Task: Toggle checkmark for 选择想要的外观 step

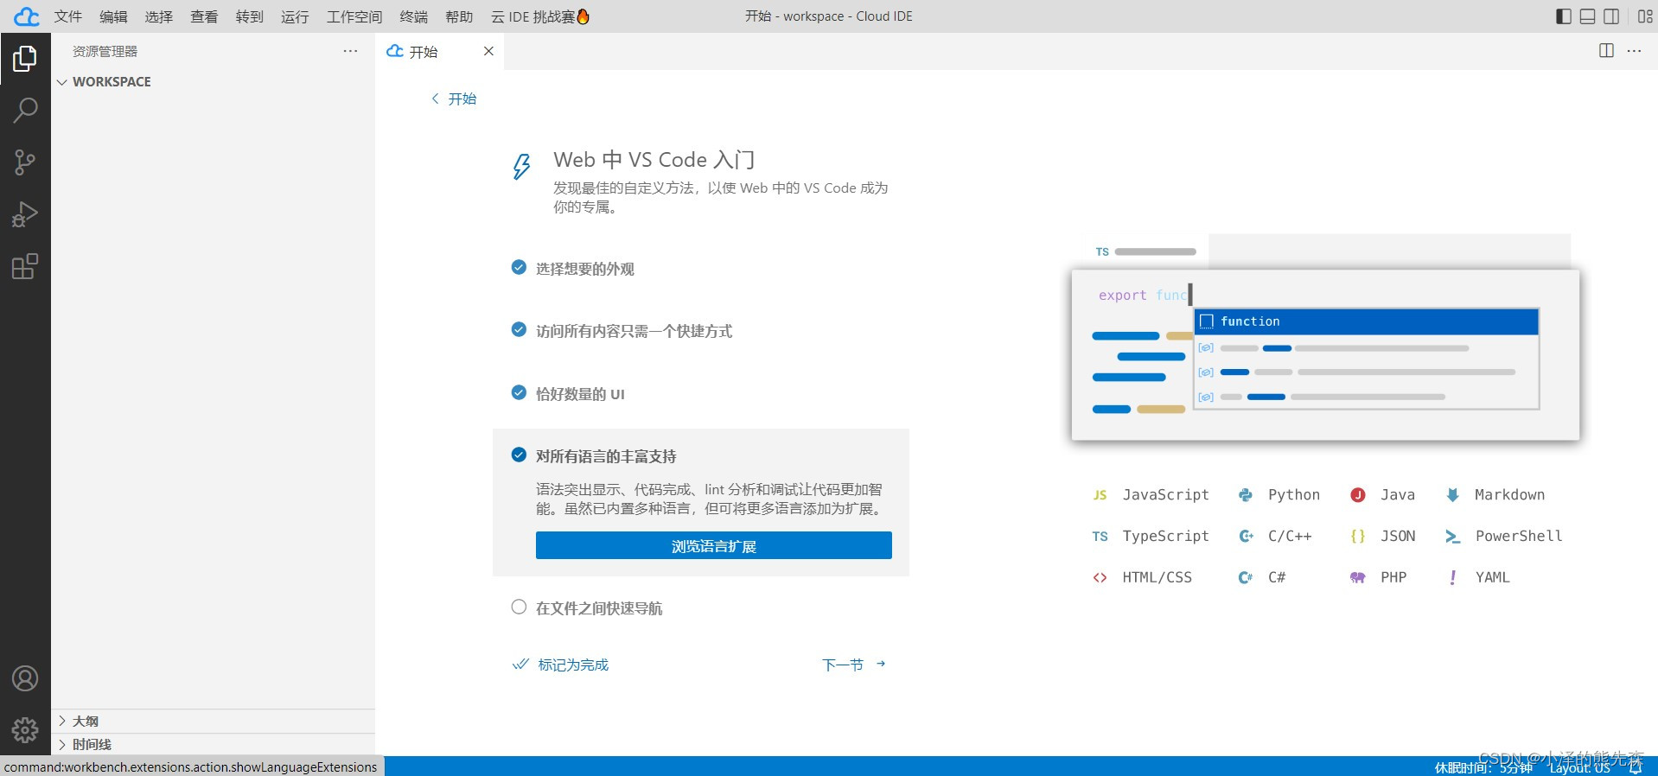Action: 519,267
